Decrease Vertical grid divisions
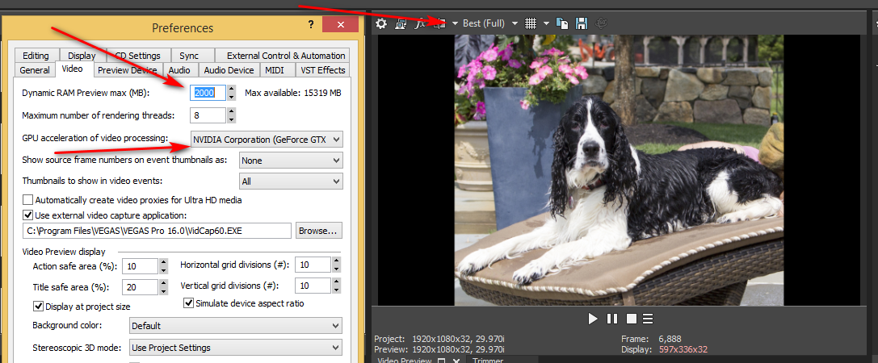The width and height of the screenshot is (878, 363). 336,290
